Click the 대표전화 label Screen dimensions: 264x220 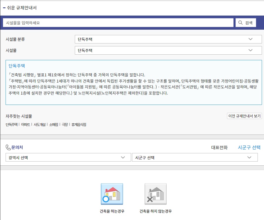click(219, 148)
